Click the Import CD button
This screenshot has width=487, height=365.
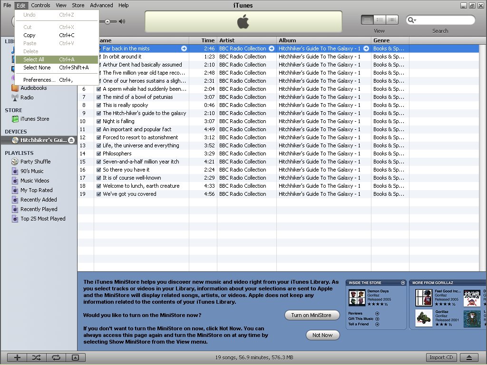441,357
